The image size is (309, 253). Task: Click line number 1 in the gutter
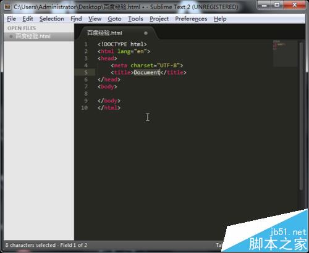click(x=86, y=44)
